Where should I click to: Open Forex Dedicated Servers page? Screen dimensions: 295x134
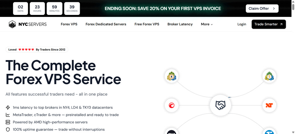(x=106, y=24)
